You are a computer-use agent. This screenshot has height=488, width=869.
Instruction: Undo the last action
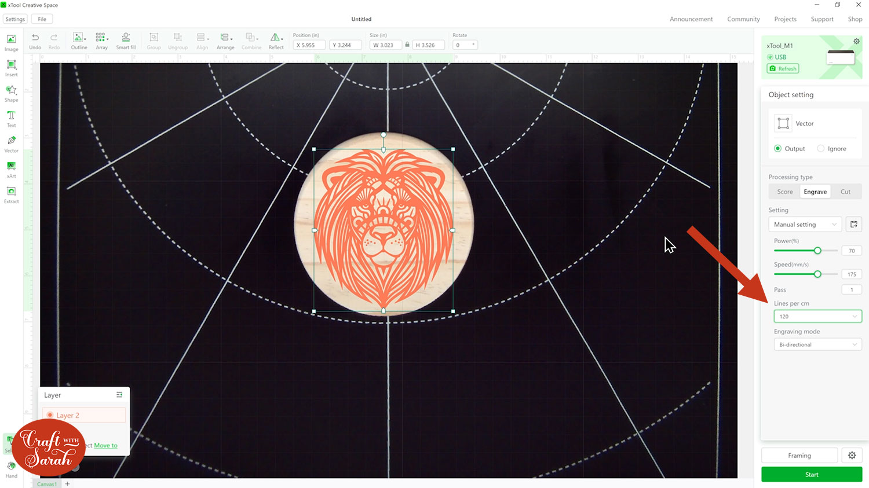35,41
